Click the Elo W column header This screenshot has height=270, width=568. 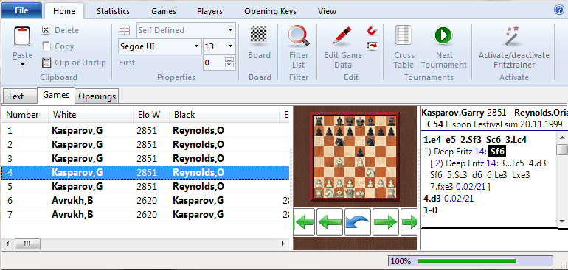pos(149,115)
